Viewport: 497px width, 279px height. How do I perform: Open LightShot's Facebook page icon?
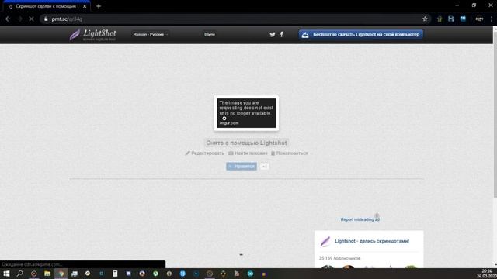(x=282, y=34)
